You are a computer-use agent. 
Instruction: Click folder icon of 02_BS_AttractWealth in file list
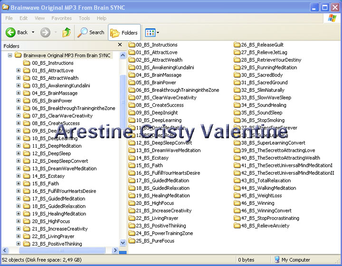tap(132, 60)
